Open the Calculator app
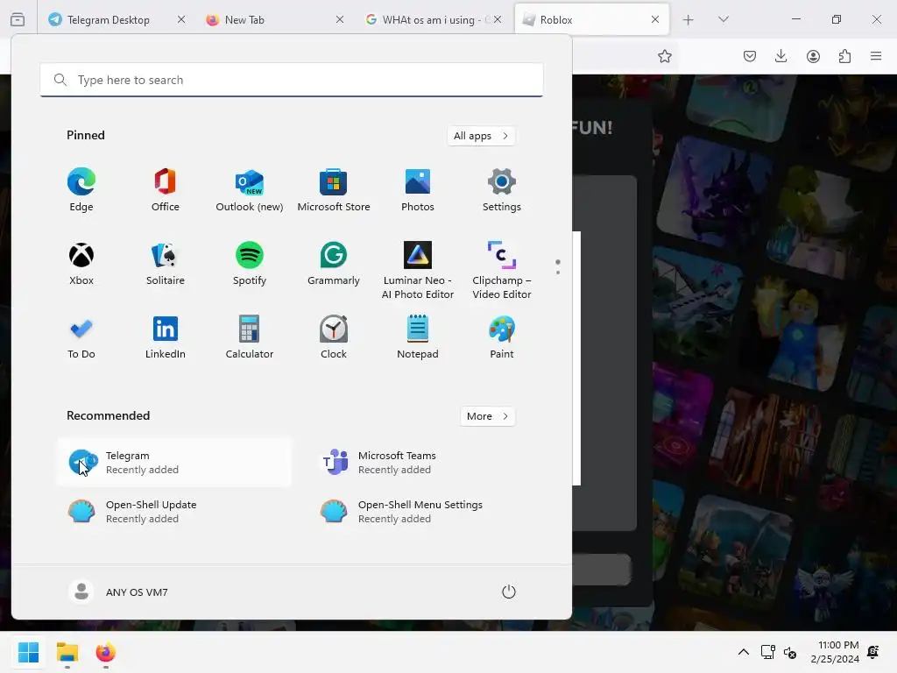 pos(250,337)
